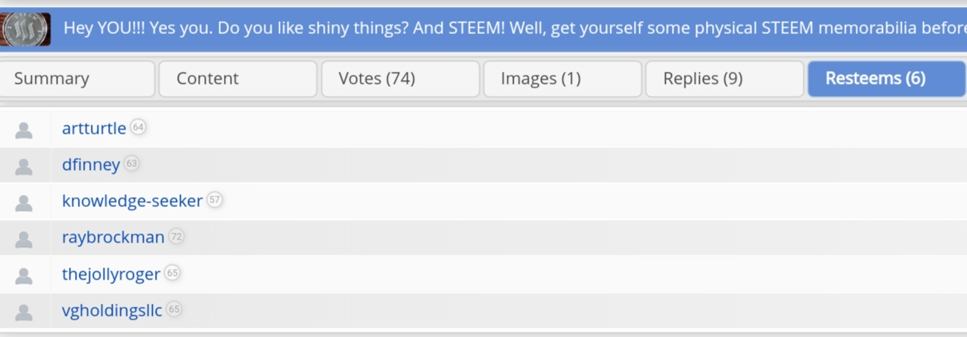Open dfinney's profile link
The image size is (967, 337).
coord(91,165)
